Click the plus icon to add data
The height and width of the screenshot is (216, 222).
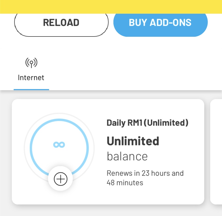61,179
